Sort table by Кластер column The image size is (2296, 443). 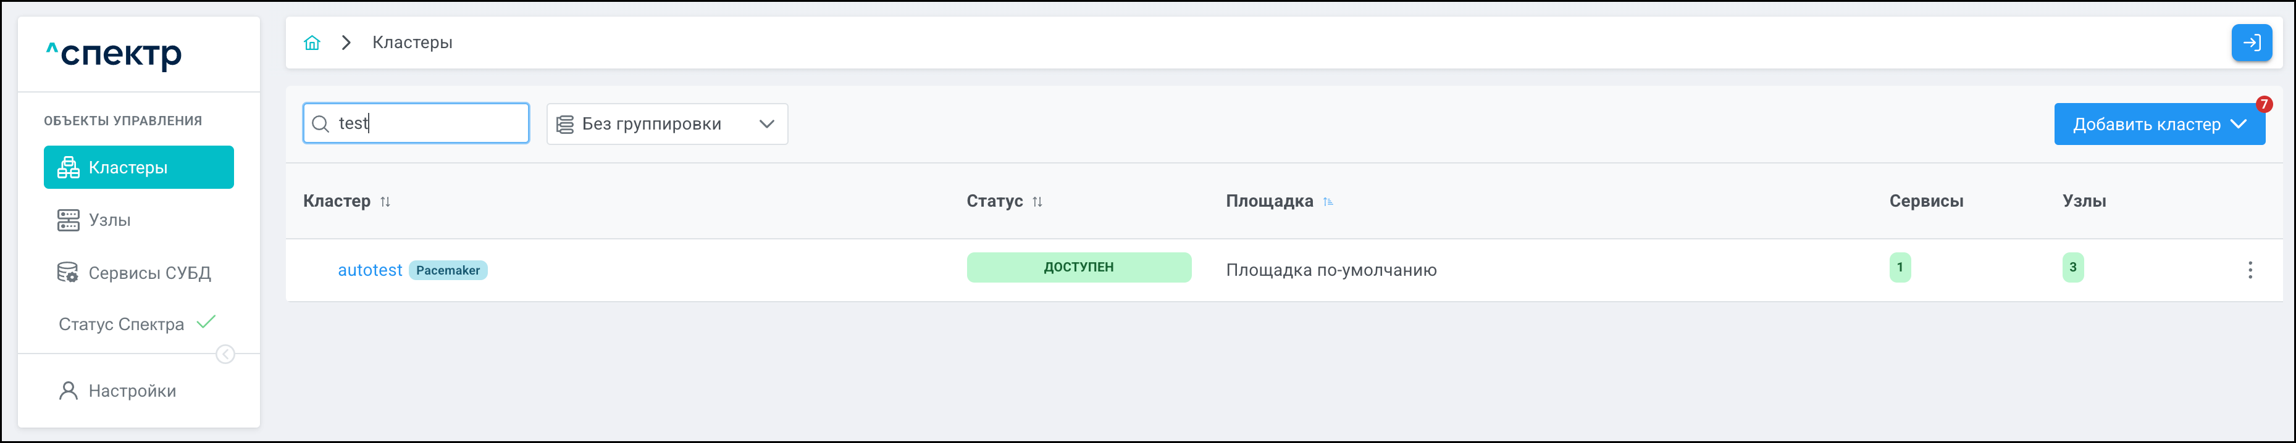(385, 201)
